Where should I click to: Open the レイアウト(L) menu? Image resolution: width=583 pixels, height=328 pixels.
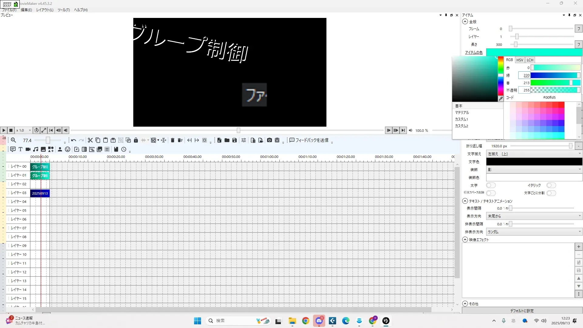coord(45,10)
